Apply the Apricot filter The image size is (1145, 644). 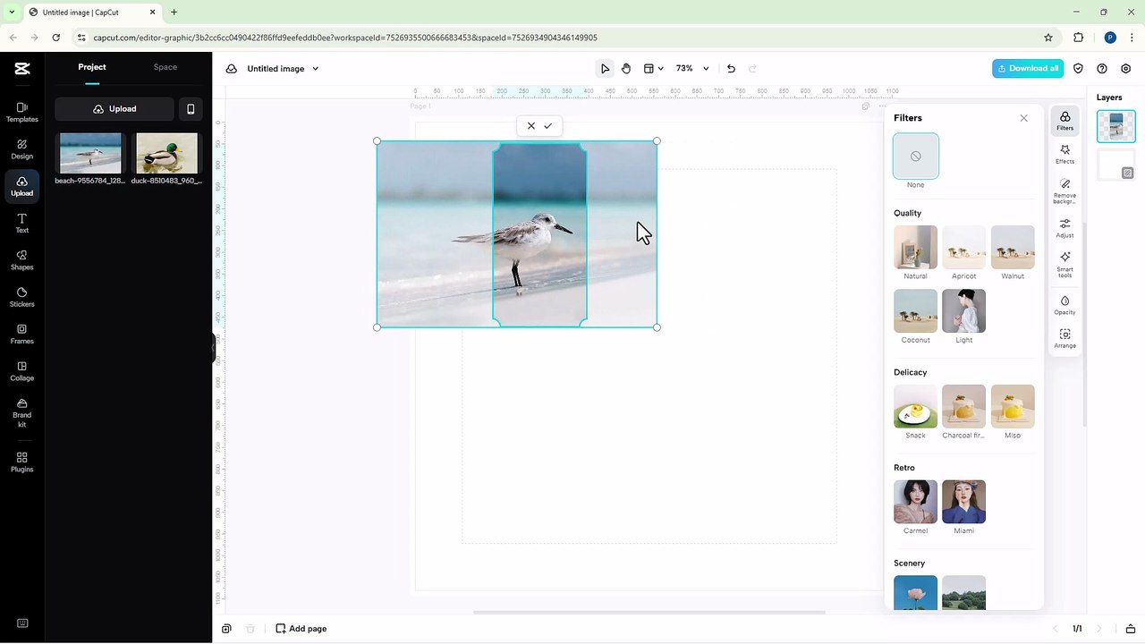[x=964, y=248]
